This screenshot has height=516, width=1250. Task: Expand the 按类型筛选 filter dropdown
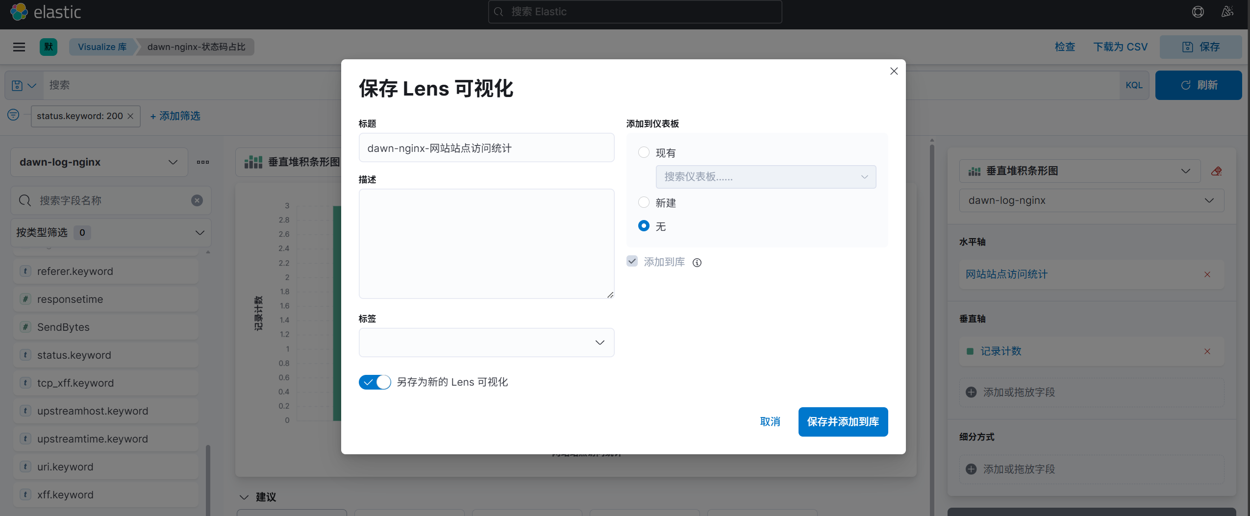[x=111, y=233]
